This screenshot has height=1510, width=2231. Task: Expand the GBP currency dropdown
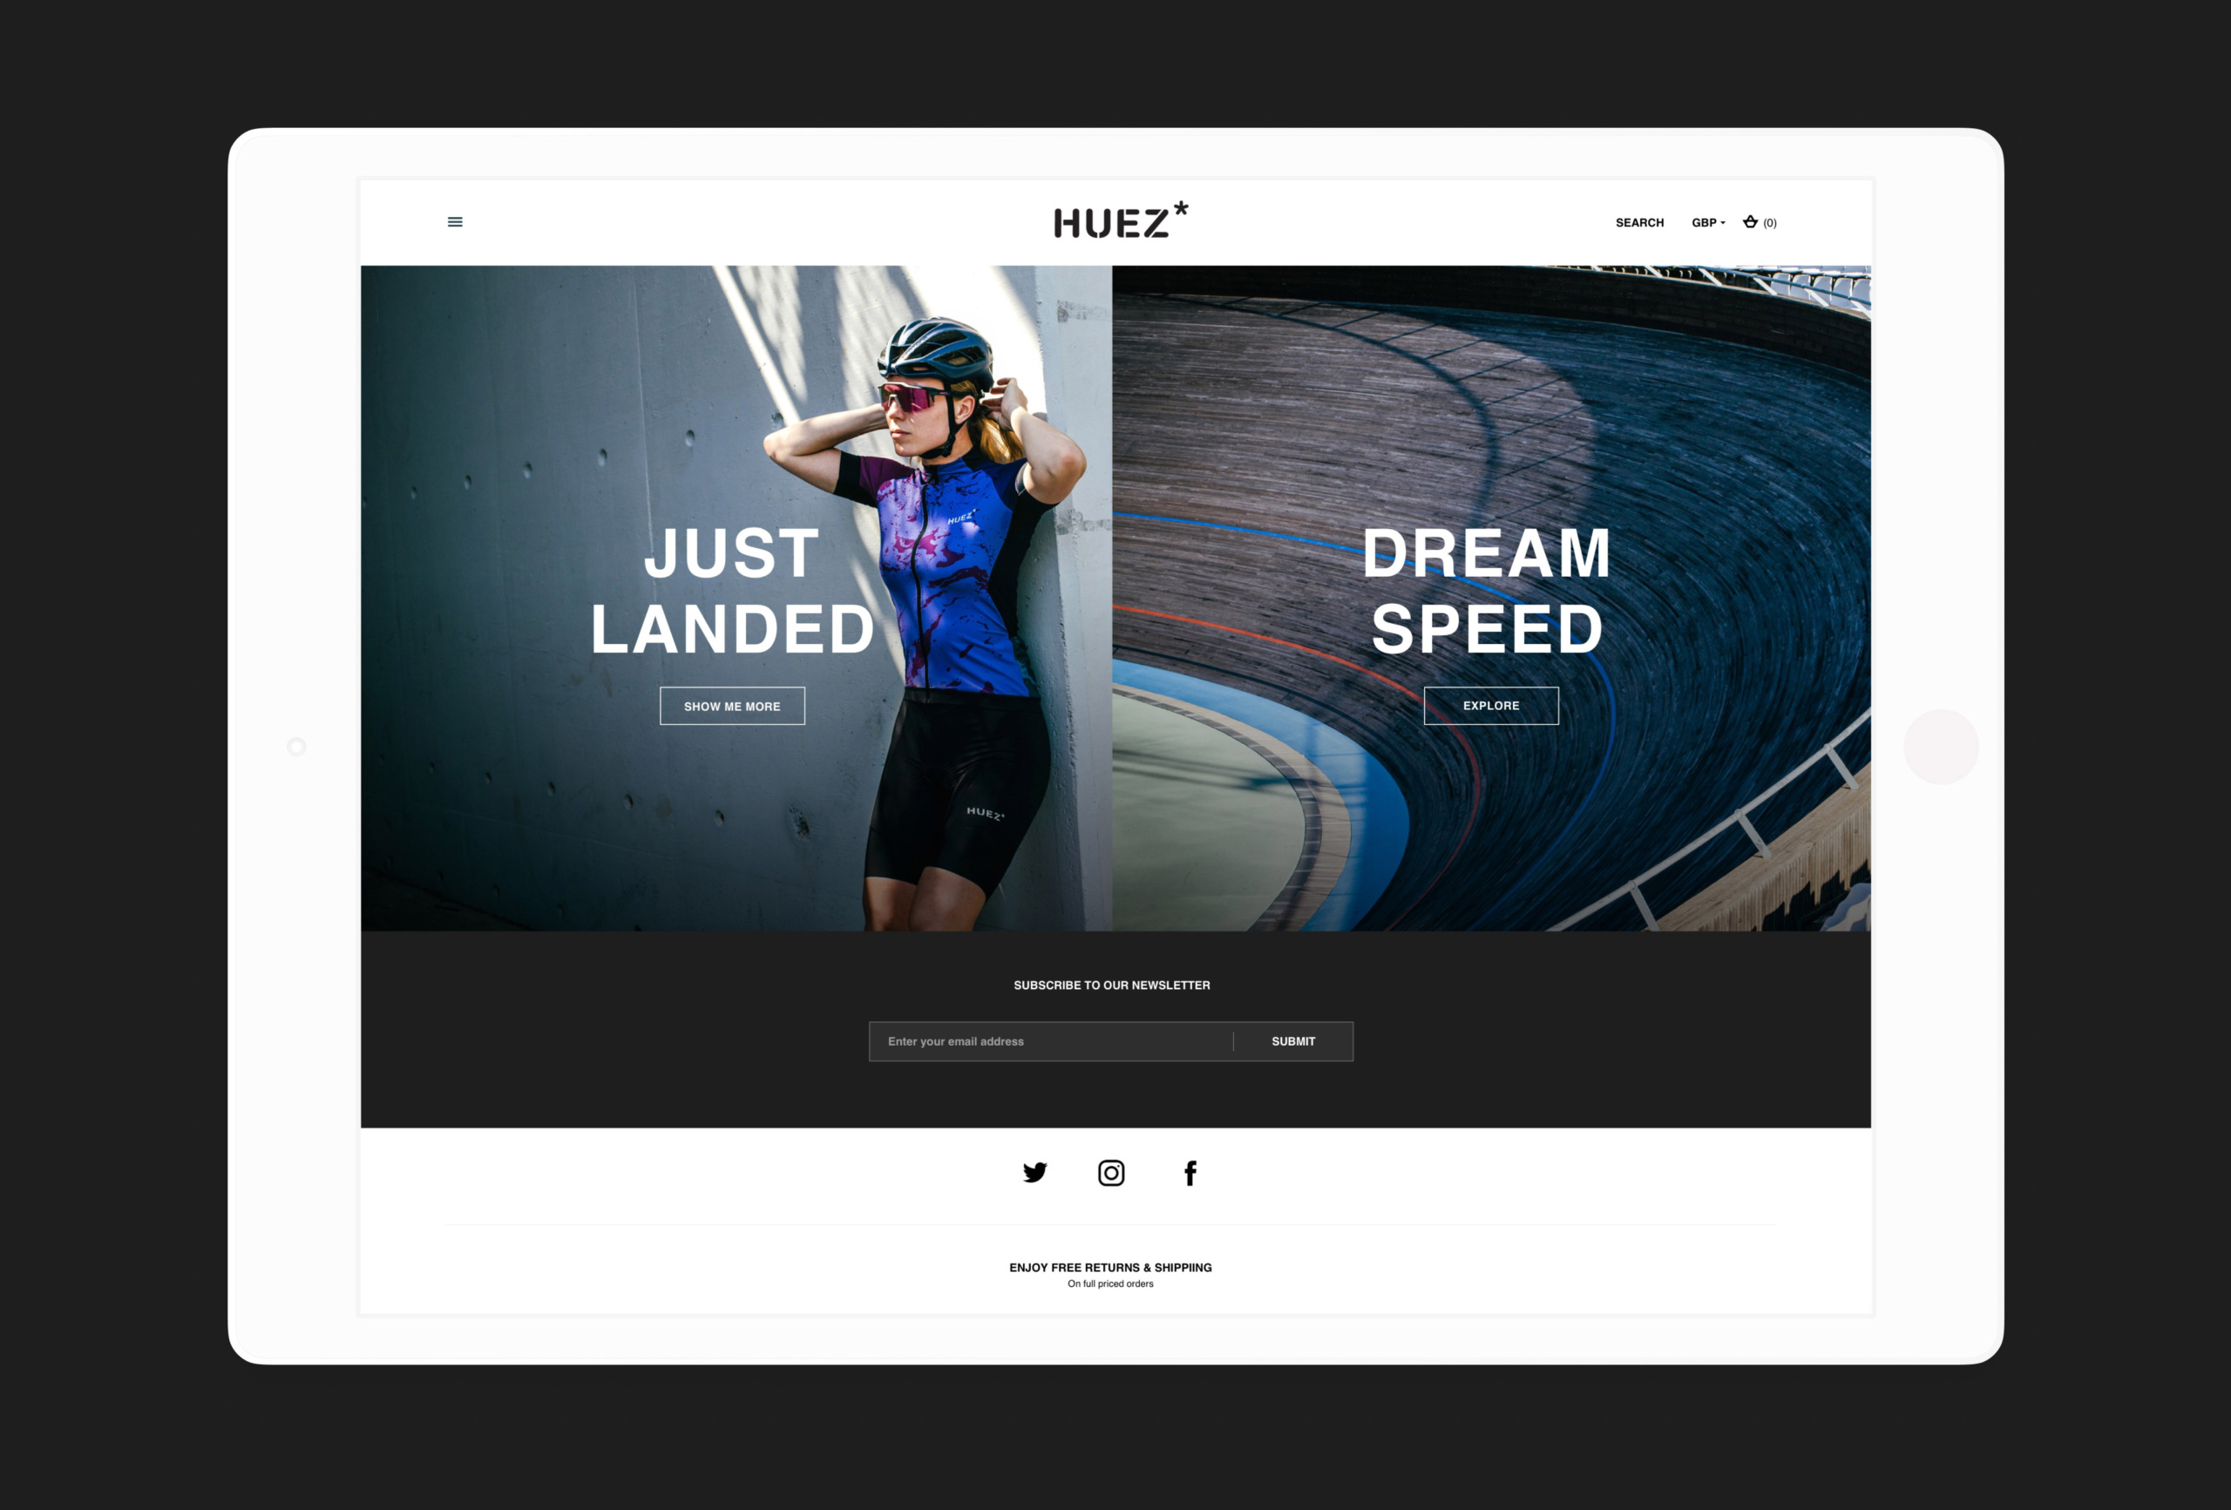point(1708,223)
